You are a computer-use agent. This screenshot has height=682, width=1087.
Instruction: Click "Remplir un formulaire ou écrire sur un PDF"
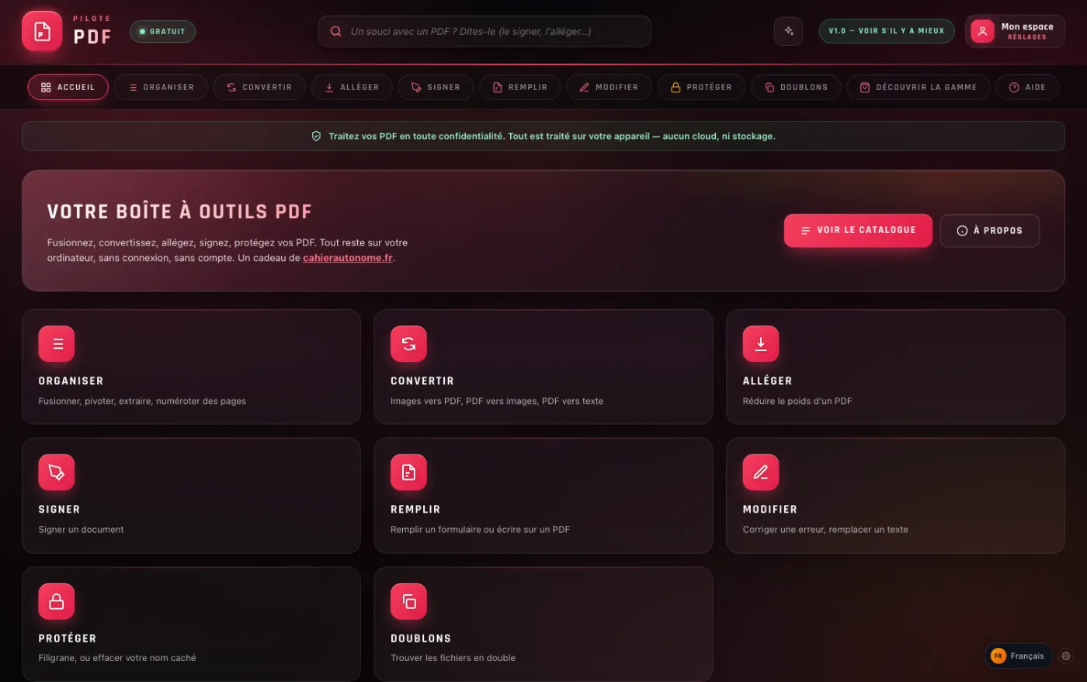pyautogui.click(x=480, y=529)
